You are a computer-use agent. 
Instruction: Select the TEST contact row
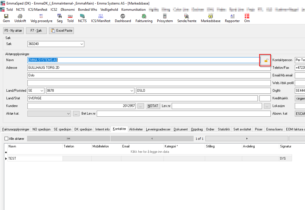click(34, 158)
